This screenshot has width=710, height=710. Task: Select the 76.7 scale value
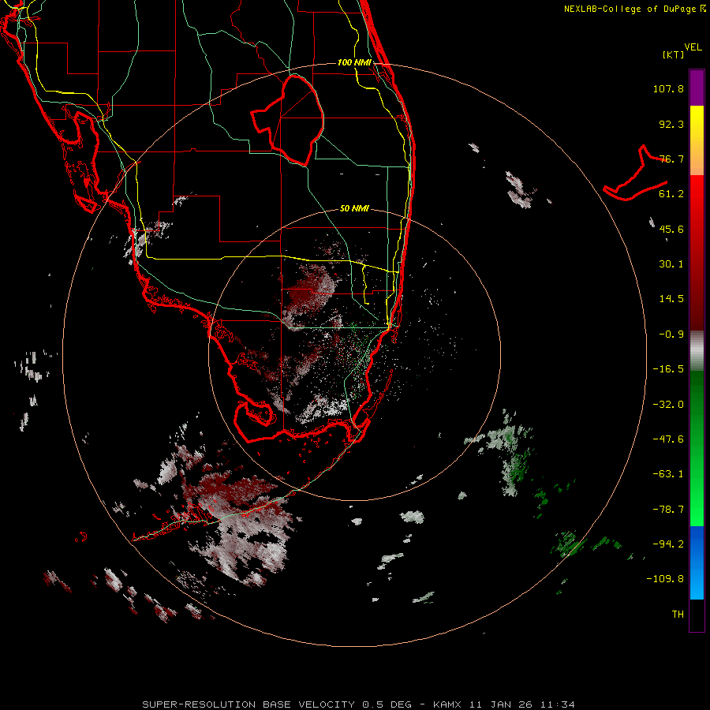pos(671,159)
